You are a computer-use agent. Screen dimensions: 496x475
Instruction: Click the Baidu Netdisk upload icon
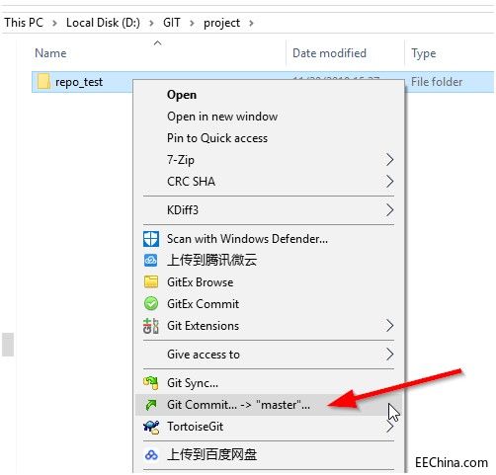[151, 455]
